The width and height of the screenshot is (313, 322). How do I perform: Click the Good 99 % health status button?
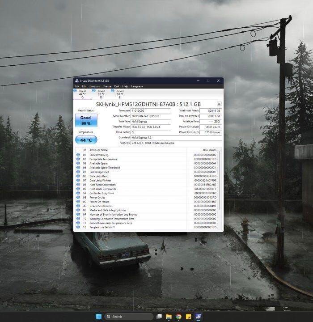point(86,120)
